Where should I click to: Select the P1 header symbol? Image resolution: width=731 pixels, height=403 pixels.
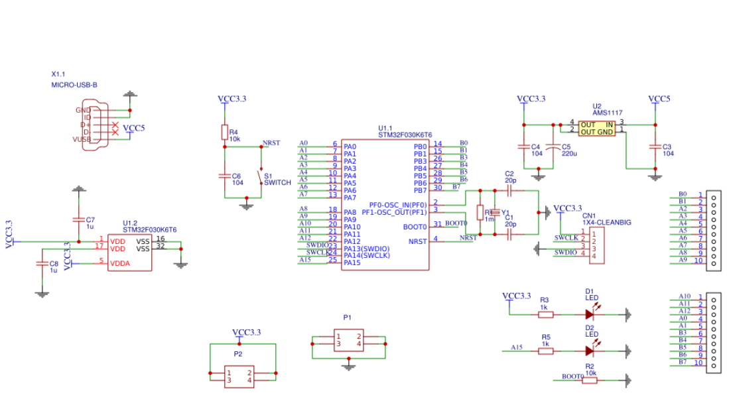349,340
